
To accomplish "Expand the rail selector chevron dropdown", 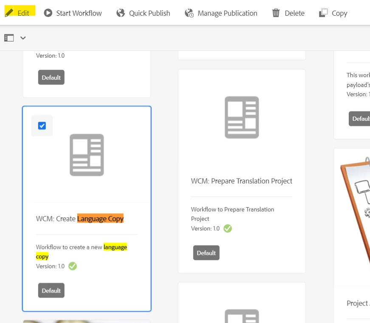I will (23, 38).
